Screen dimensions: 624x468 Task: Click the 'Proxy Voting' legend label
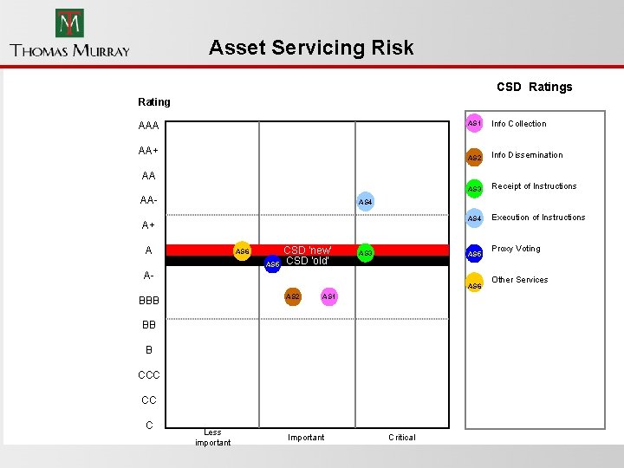[517, 249]
